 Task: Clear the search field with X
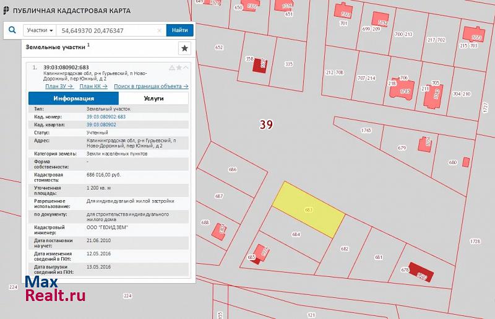click(x=159, y=30)
